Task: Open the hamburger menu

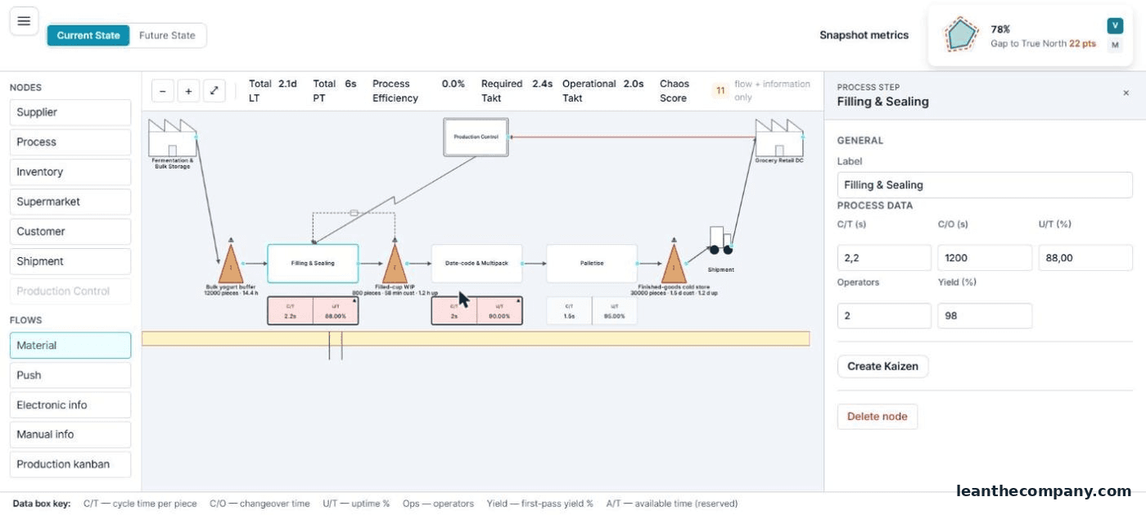Action: tap(24, 21)
